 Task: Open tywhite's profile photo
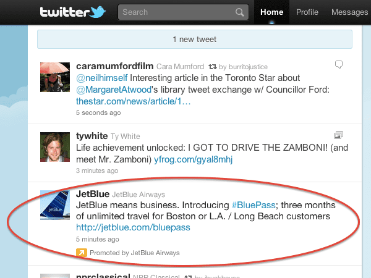pyautogui.click(x=54, y=148)
